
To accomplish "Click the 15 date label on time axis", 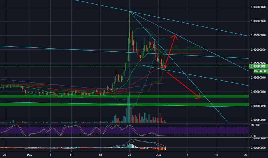I will tap(217, 155).
